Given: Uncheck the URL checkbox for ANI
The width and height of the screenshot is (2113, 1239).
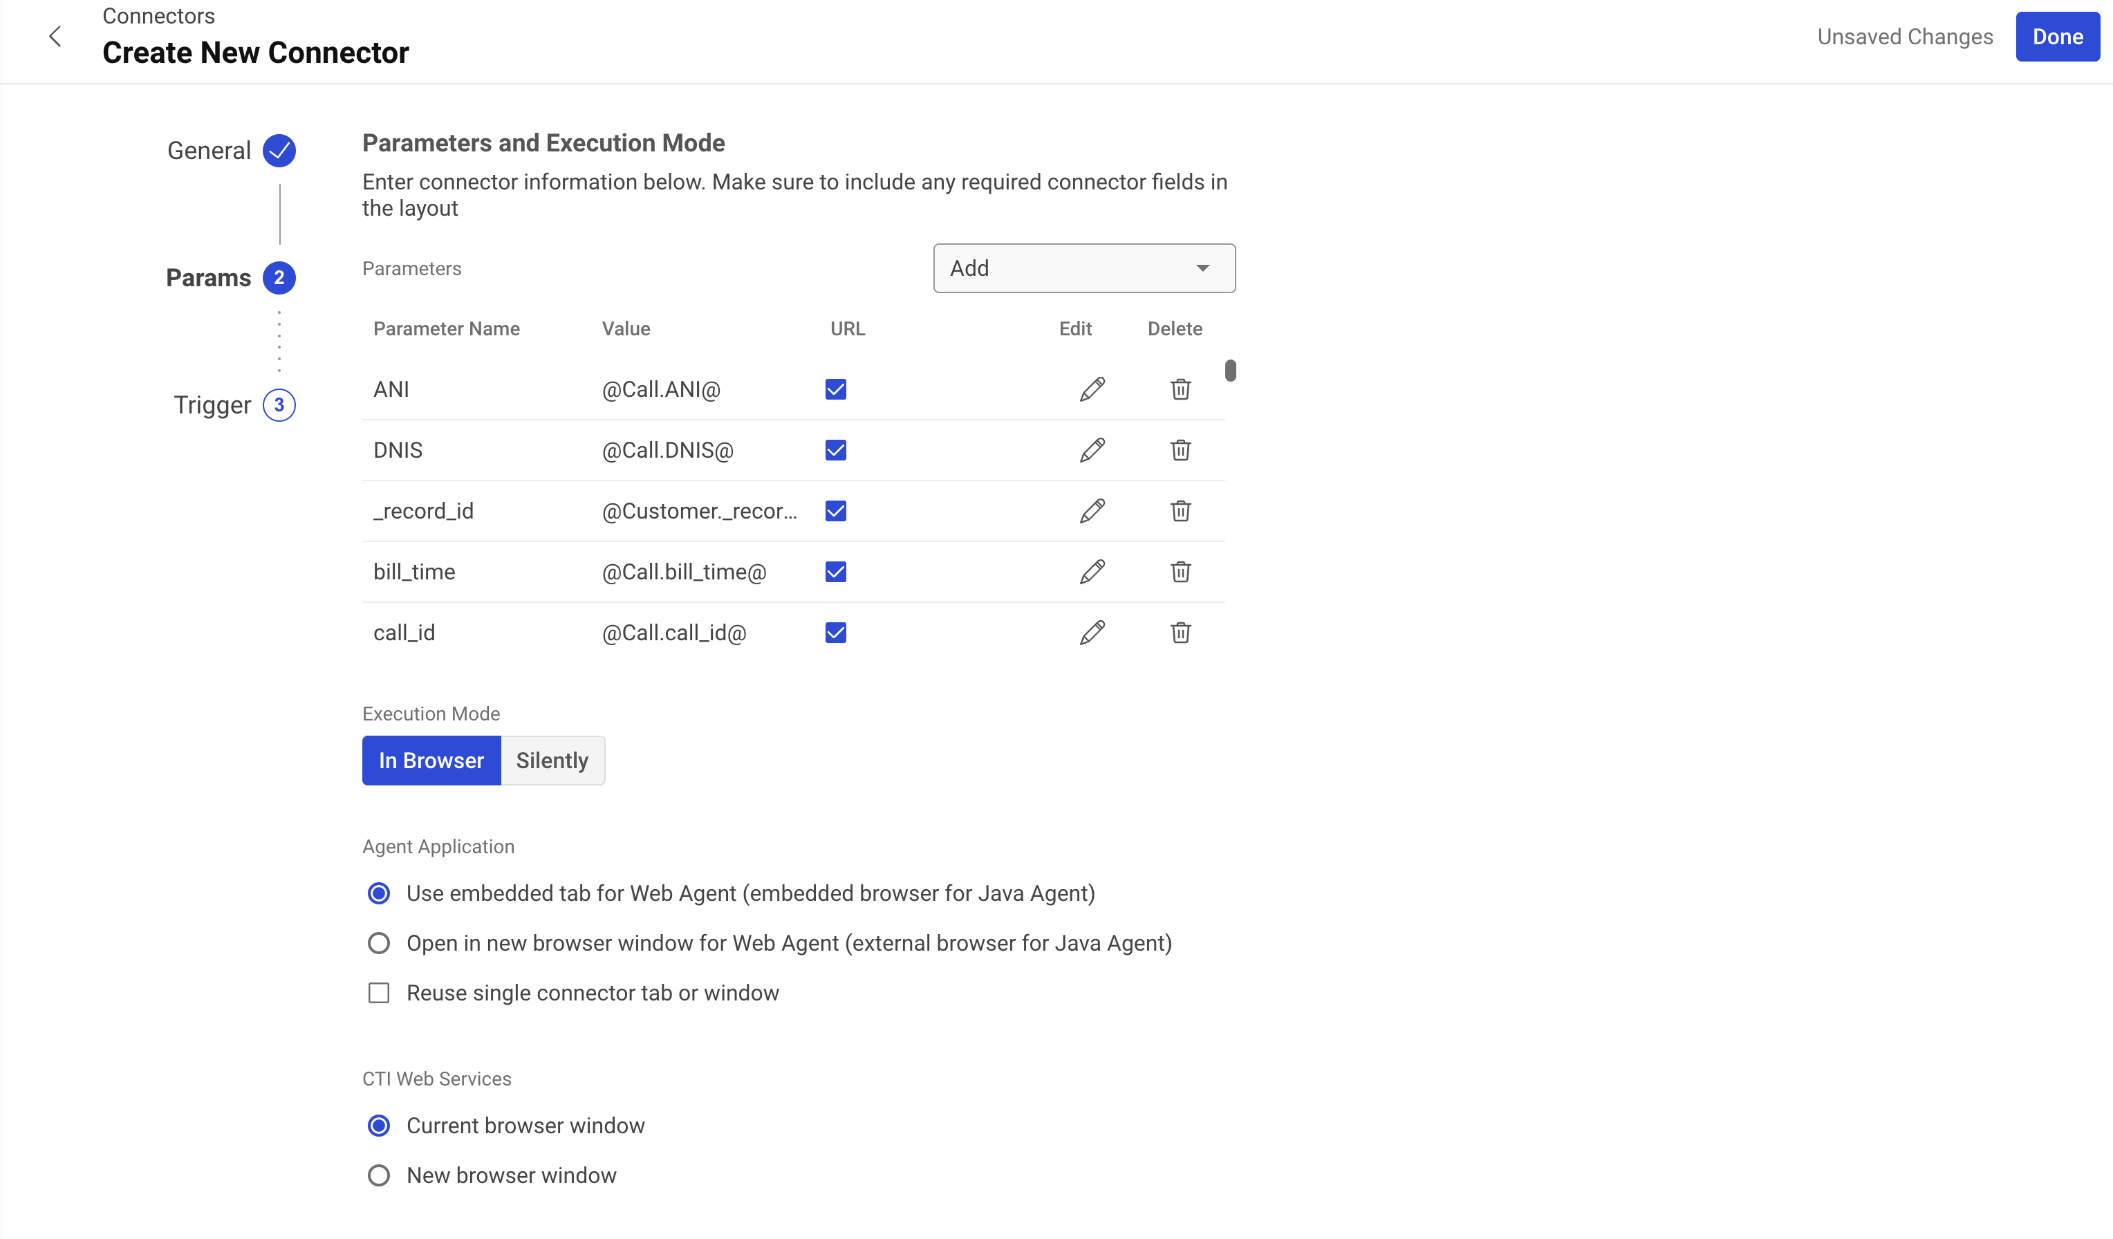Looking at the screenshot, I should (836, 389).
